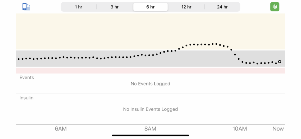This screenshot has width=301, height=139.
Task: Tap the yellow high glucose zone
Action: click(150, 32)
